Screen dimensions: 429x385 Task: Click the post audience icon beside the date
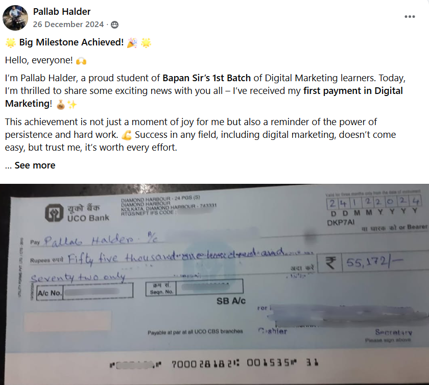(x=114, y=25)
